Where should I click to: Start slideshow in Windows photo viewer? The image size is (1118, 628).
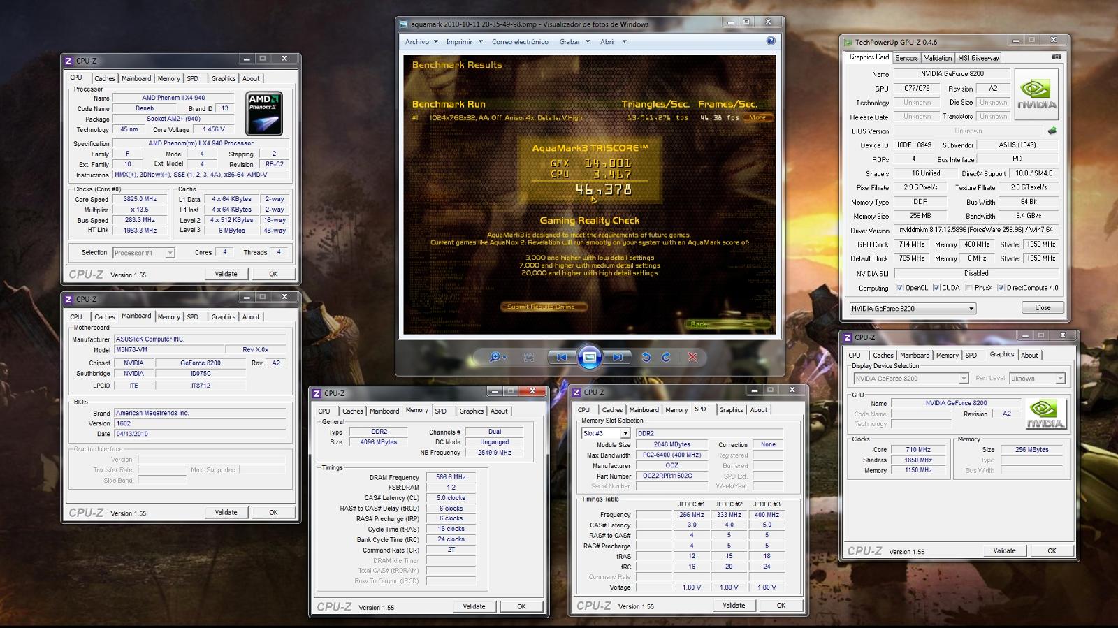(589, 357)
